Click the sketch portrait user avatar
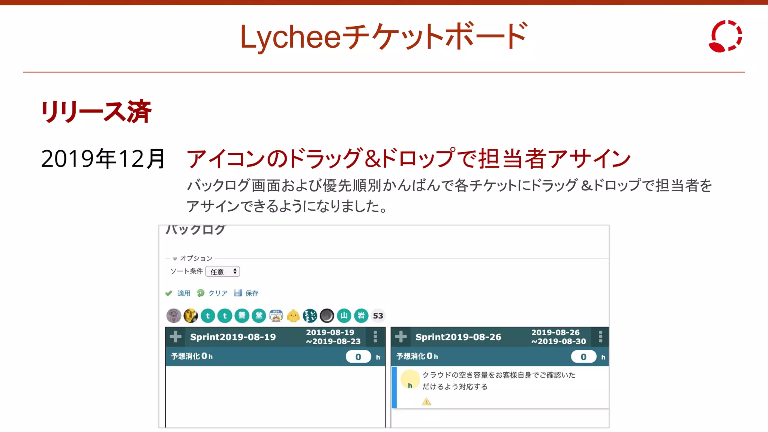768x432 pixels. click(174, 316)
